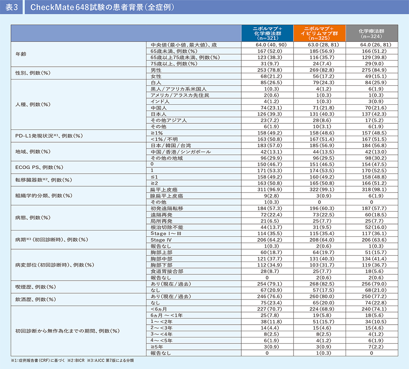Image resolution: width=409 pixels, height=369 pixels.
Task: Click the value '253(78.8)'
Action: (270, 70)
